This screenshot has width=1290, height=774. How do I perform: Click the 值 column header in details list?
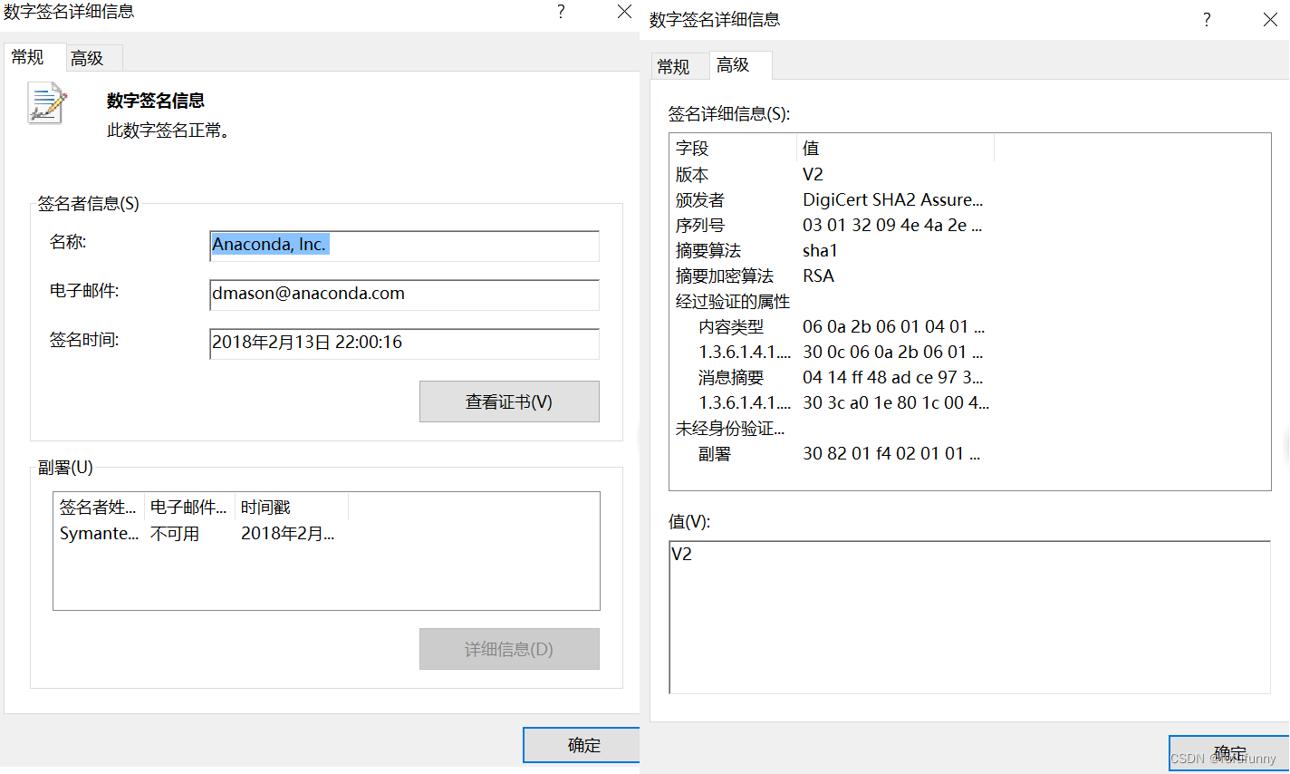tap(895, 148)
